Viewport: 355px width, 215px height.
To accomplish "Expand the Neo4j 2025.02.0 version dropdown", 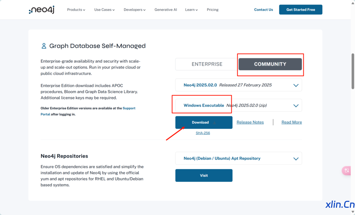I will pos(239,85).
